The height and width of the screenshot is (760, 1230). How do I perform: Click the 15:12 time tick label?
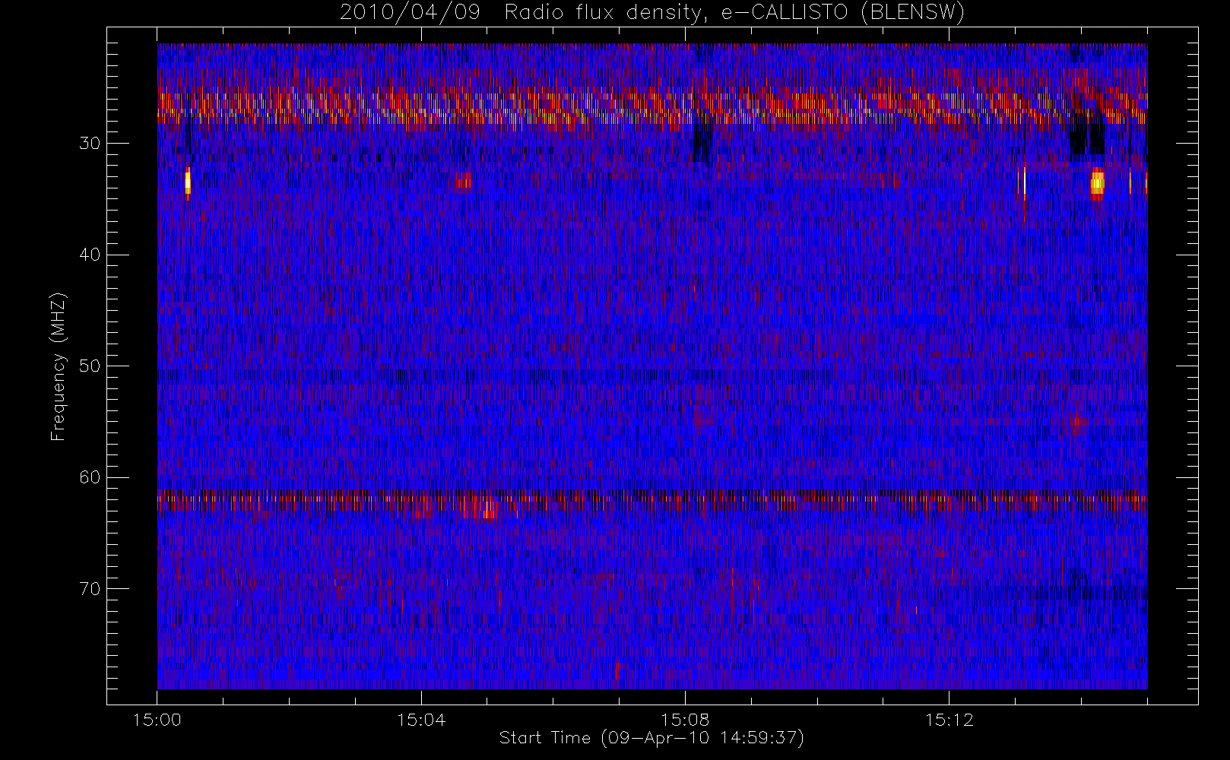949,720
